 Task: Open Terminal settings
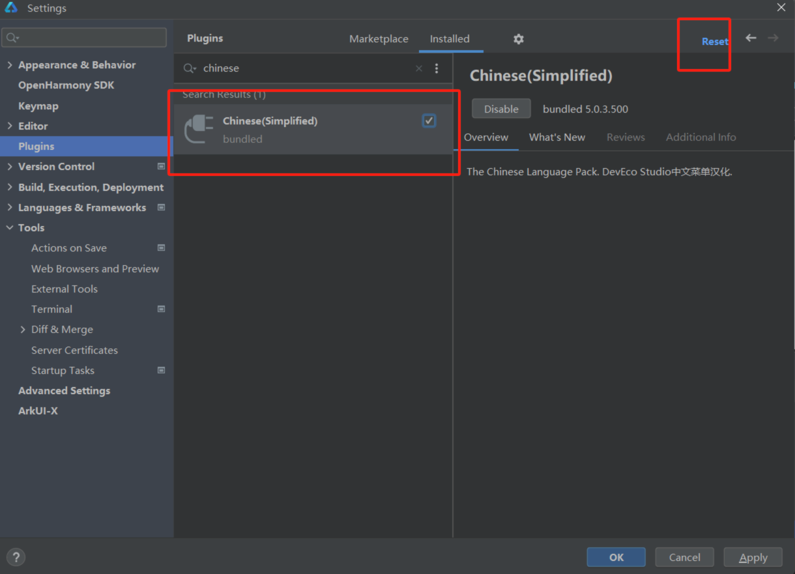(x=51, y=309)
